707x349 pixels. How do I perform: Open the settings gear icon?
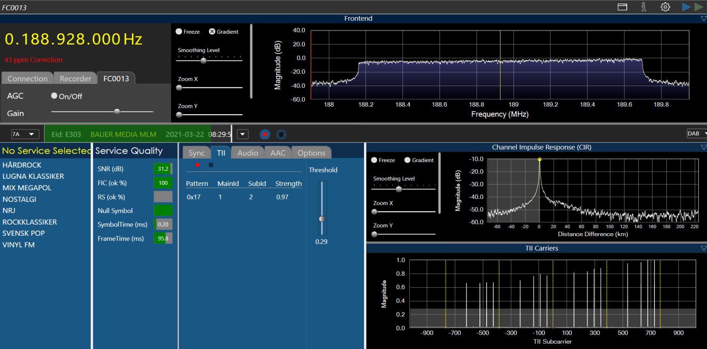click(665, 7)
